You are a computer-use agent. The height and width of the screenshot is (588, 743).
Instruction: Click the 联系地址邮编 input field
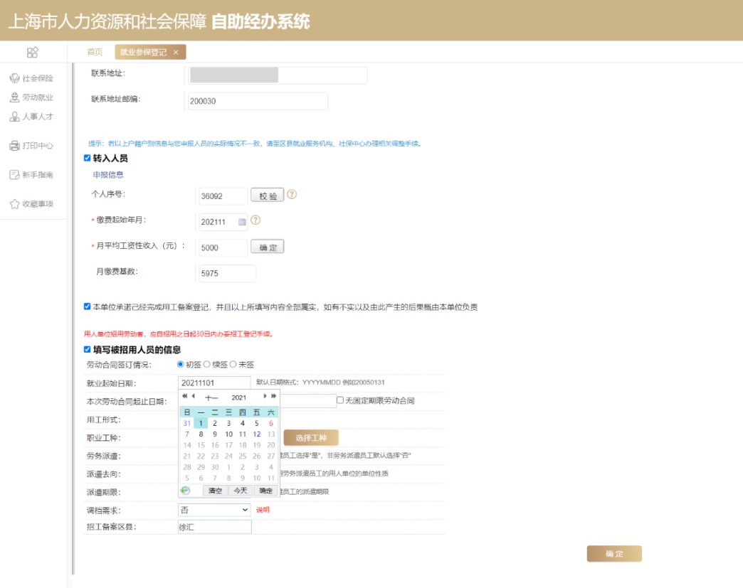click(x=256, y=101)
